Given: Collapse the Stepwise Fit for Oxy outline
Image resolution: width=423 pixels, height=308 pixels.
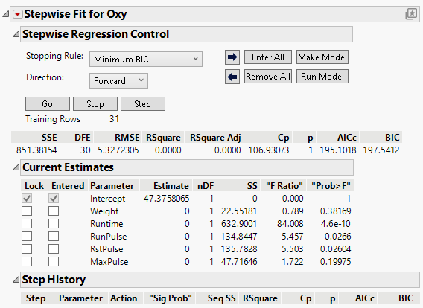Looking at the screenshot, I should point(6,14).
